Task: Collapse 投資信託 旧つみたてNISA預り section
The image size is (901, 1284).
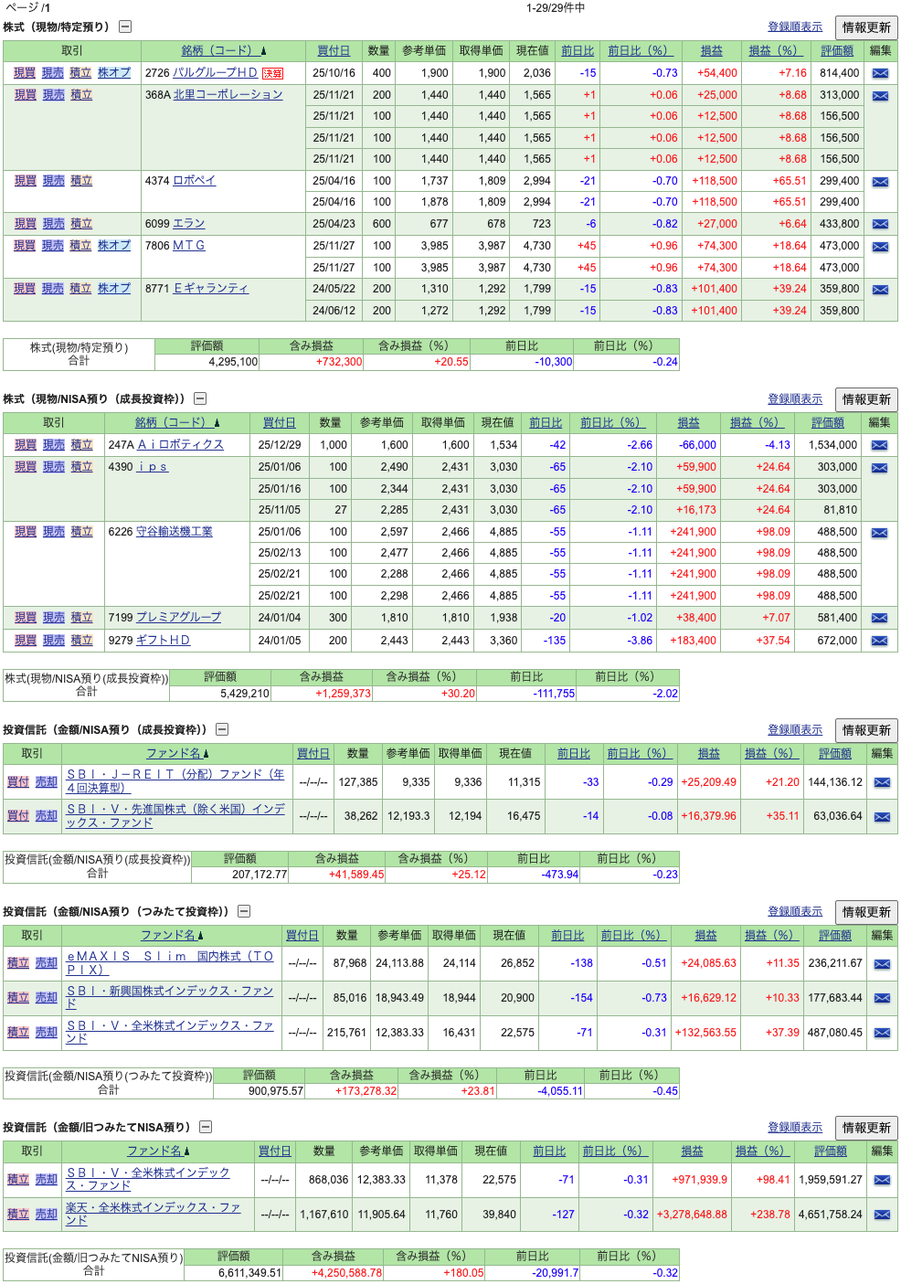Action: (206, 1127)
